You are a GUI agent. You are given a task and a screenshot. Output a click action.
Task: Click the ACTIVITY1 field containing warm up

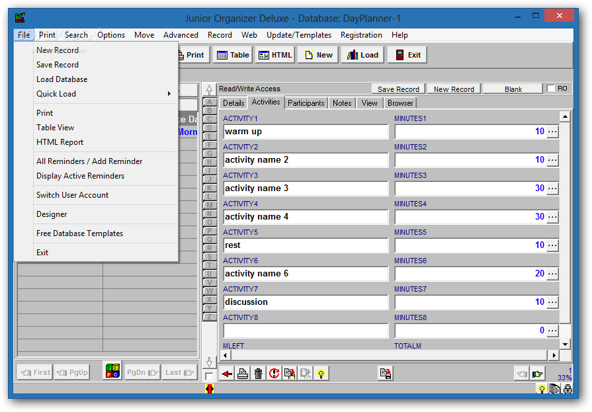pos(306,132)
